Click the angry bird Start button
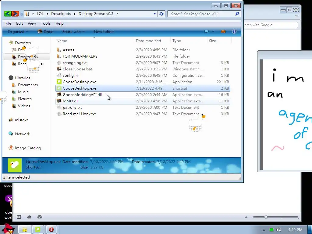The image size is (312, 234). [8, 229]
